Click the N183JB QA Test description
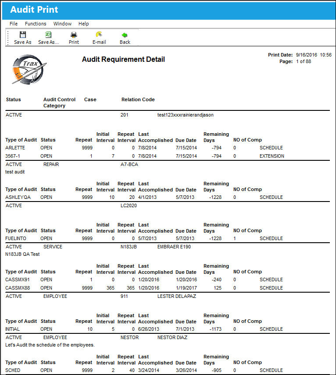The image size is (336, 375). [x=22, y=254]
